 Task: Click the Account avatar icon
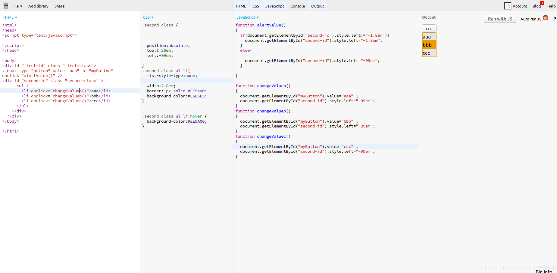click(508, 6)
